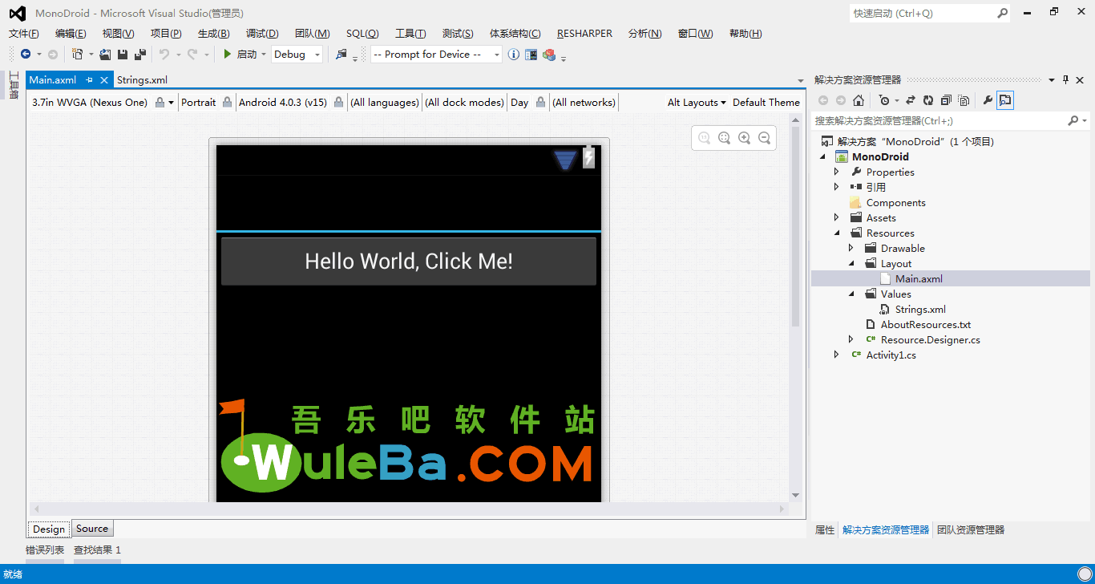The height and width of the screenshot is (584, 1095).
Task: Open the 视图(V) menu
Action: (x=118, y=33)
